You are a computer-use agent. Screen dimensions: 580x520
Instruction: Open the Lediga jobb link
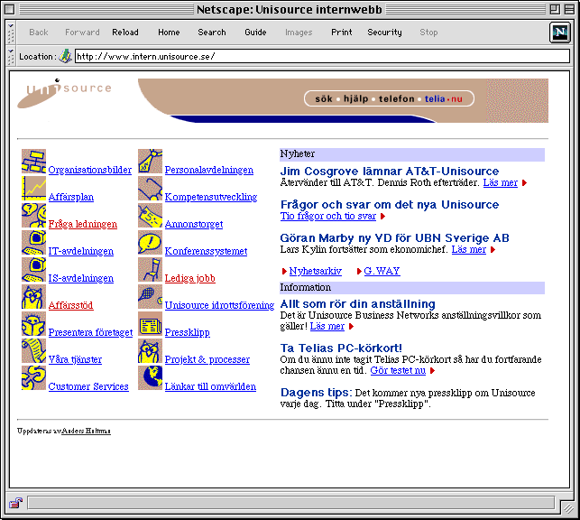pos(189,278)
